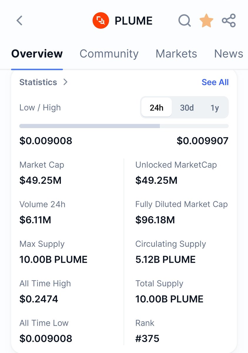
Task: Tap the All Time High label
Action: click(x=45, y=284)
